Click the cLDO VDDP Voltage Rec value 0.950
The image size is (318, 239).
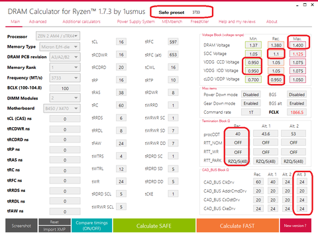coord(276,79)
